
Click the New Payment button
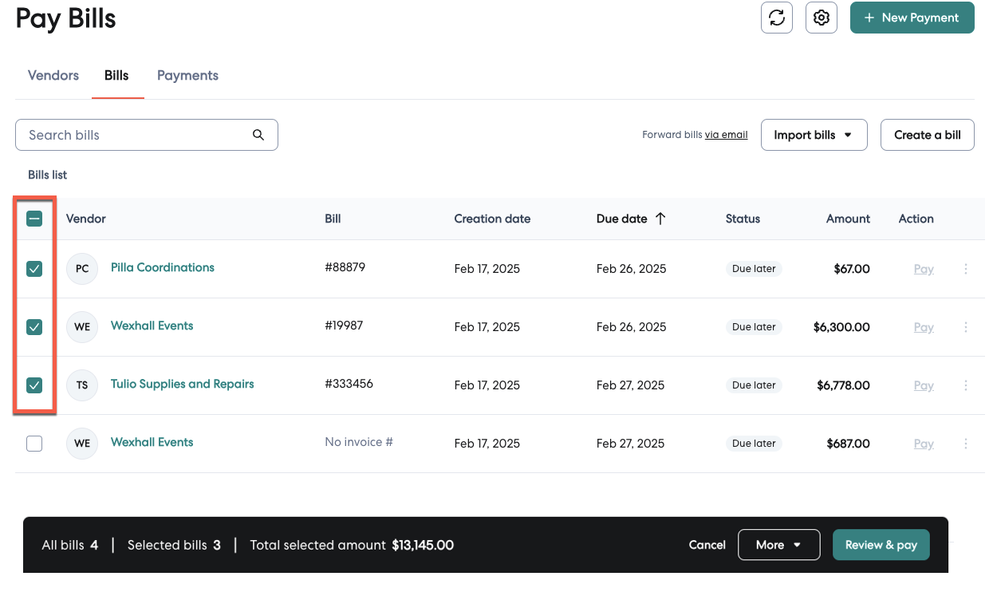912,18
